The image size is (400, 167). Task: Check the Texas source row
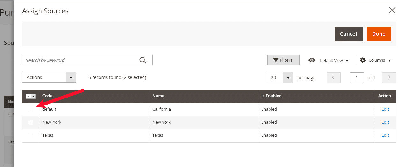[x=31, y=135]
